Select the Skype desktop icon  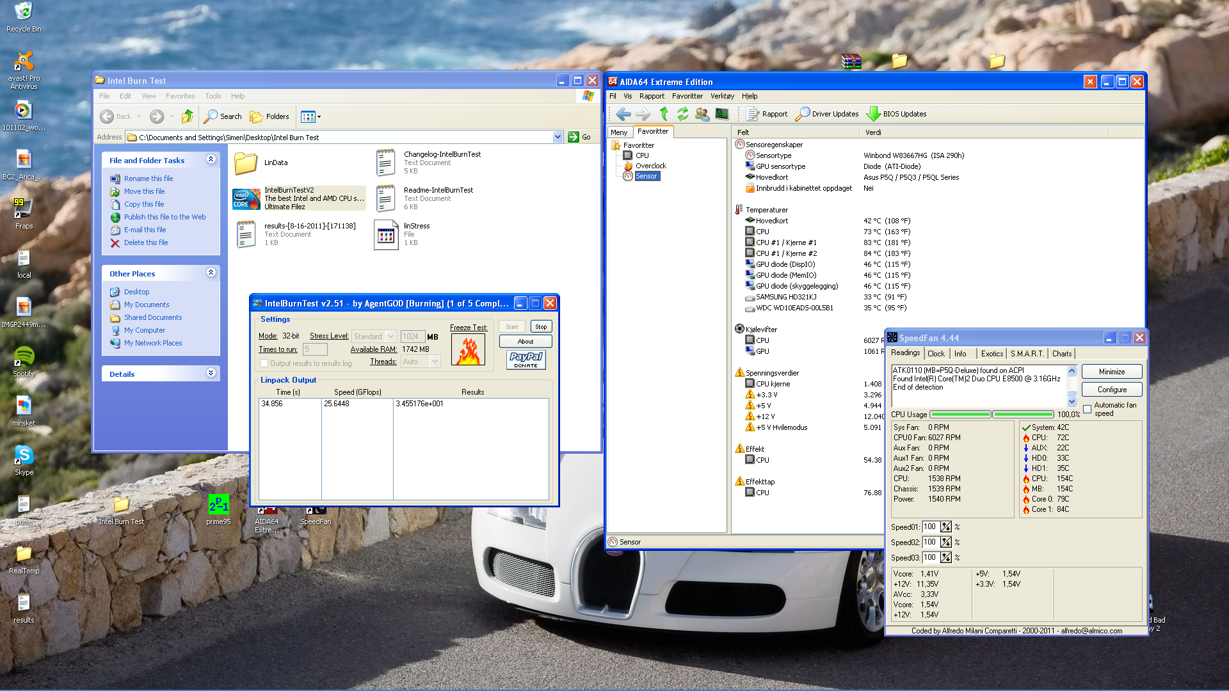click(x=24, y=460)
